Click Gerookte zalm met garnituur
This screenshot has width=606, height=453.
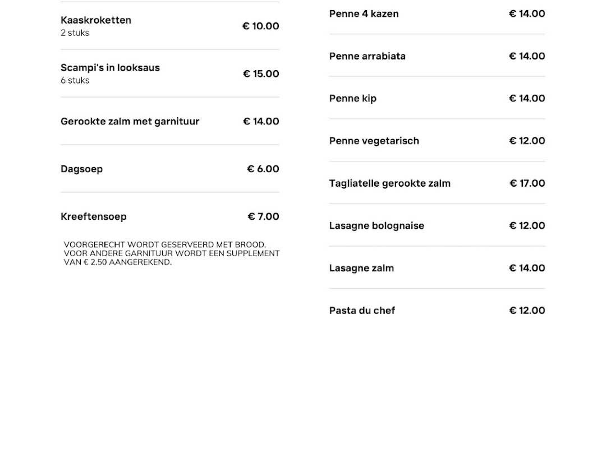pyautogui.click(x=130, y=122)
